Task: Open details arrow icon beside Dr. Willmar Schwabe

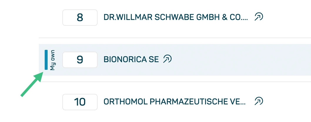Action: point(259,17)
